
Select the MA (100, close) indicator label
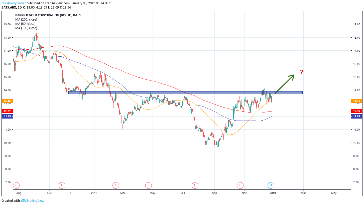coord(26,28)
